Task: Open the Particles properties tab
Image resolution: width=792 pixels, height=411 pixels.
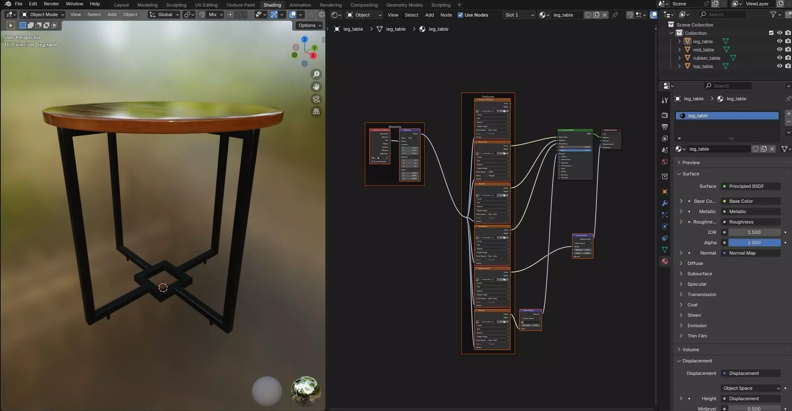Action: click(665, 215)
